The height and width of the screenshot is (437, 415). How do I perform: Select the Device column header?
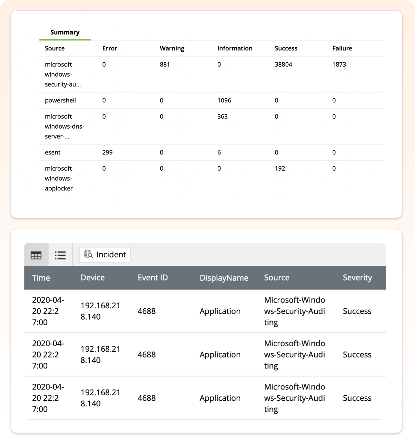click(93, 278)
